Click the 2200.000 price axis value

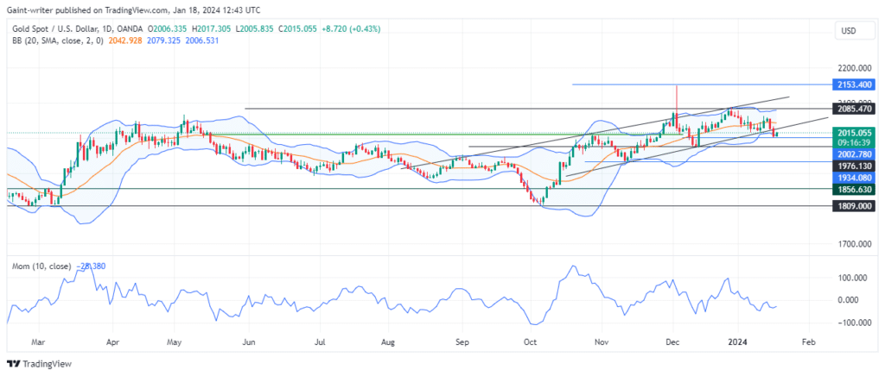(853, 67)
